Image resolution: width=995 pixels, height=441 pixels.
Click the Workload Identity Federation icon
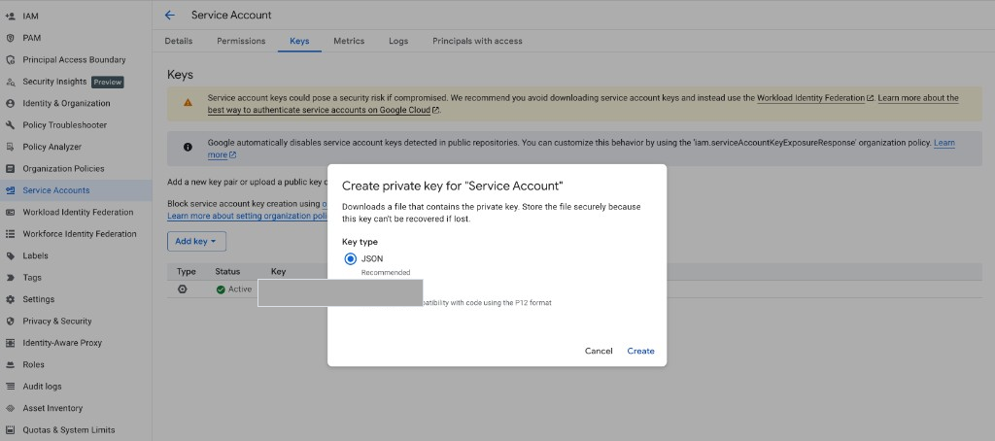(10, 212)
